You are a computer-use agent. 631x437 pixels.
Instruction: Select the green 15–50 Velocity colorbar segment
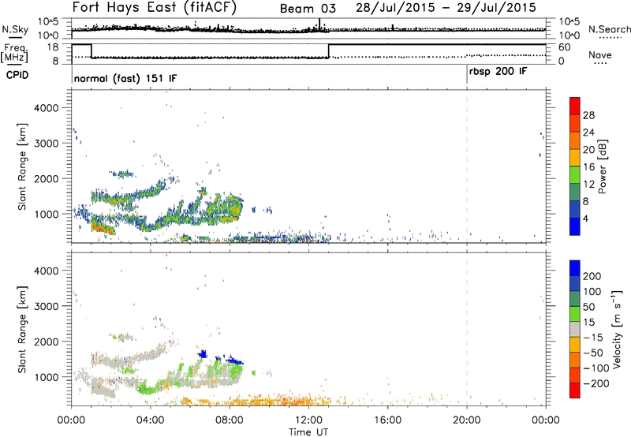coord(575,314)
